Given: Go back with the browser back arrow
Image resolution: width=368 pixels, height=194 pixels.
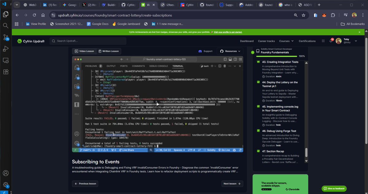Looking at the screenshot, I should coord(17,15).
